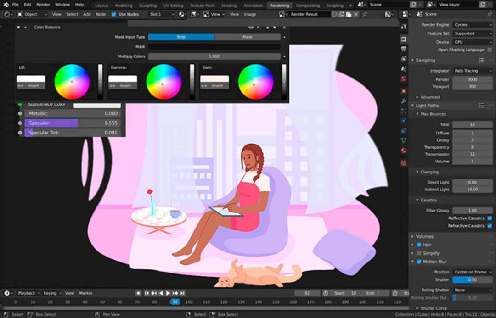Click the play animation button
496x318 pixels.
(x=168, y=293)
